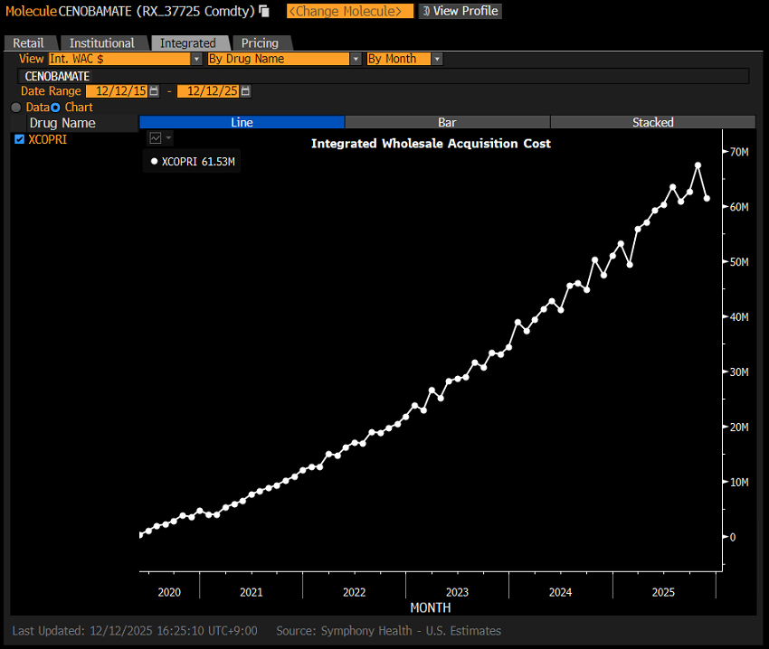Image resolution: width=769 pixels, height=649 pixels.
Task: Click the last data point at 61.53M
Action: pos(707,199)
